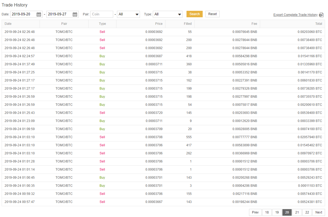Click the Excel export icon
Image resolution: width=328 pixels, height=217 pixels.
point(321,15)
